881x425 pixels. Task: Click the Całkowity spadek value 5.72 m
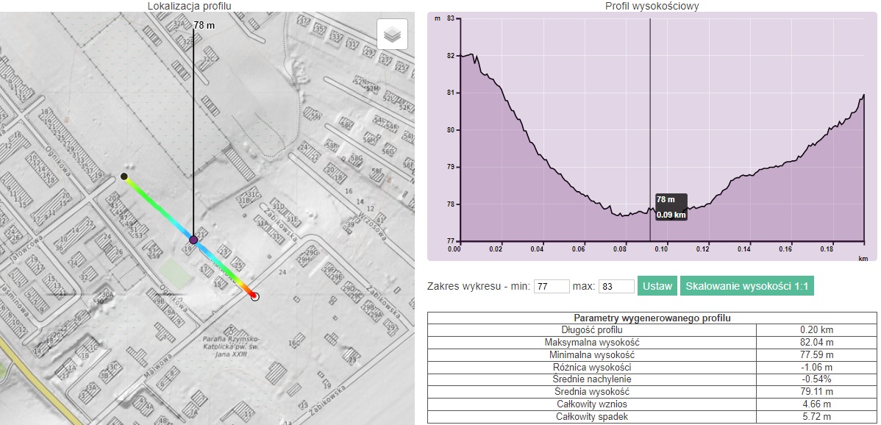[x=815, y=417]
